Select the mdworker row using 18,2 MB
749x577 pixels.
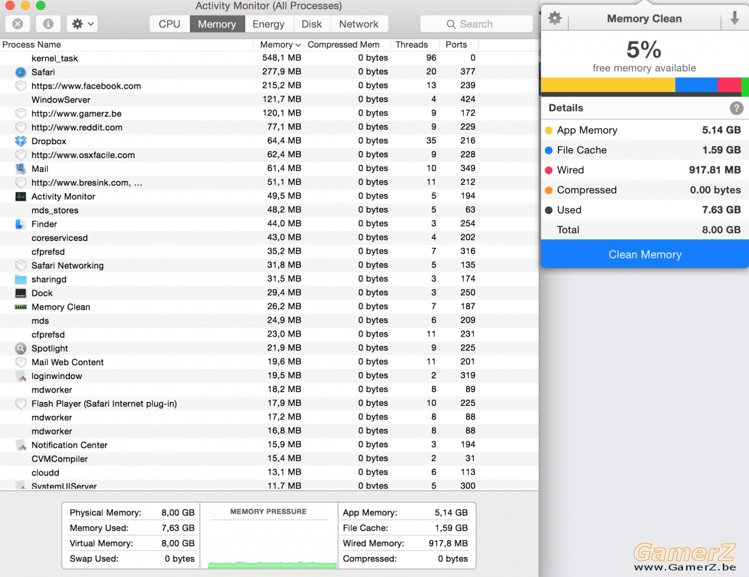pos(269,390)
